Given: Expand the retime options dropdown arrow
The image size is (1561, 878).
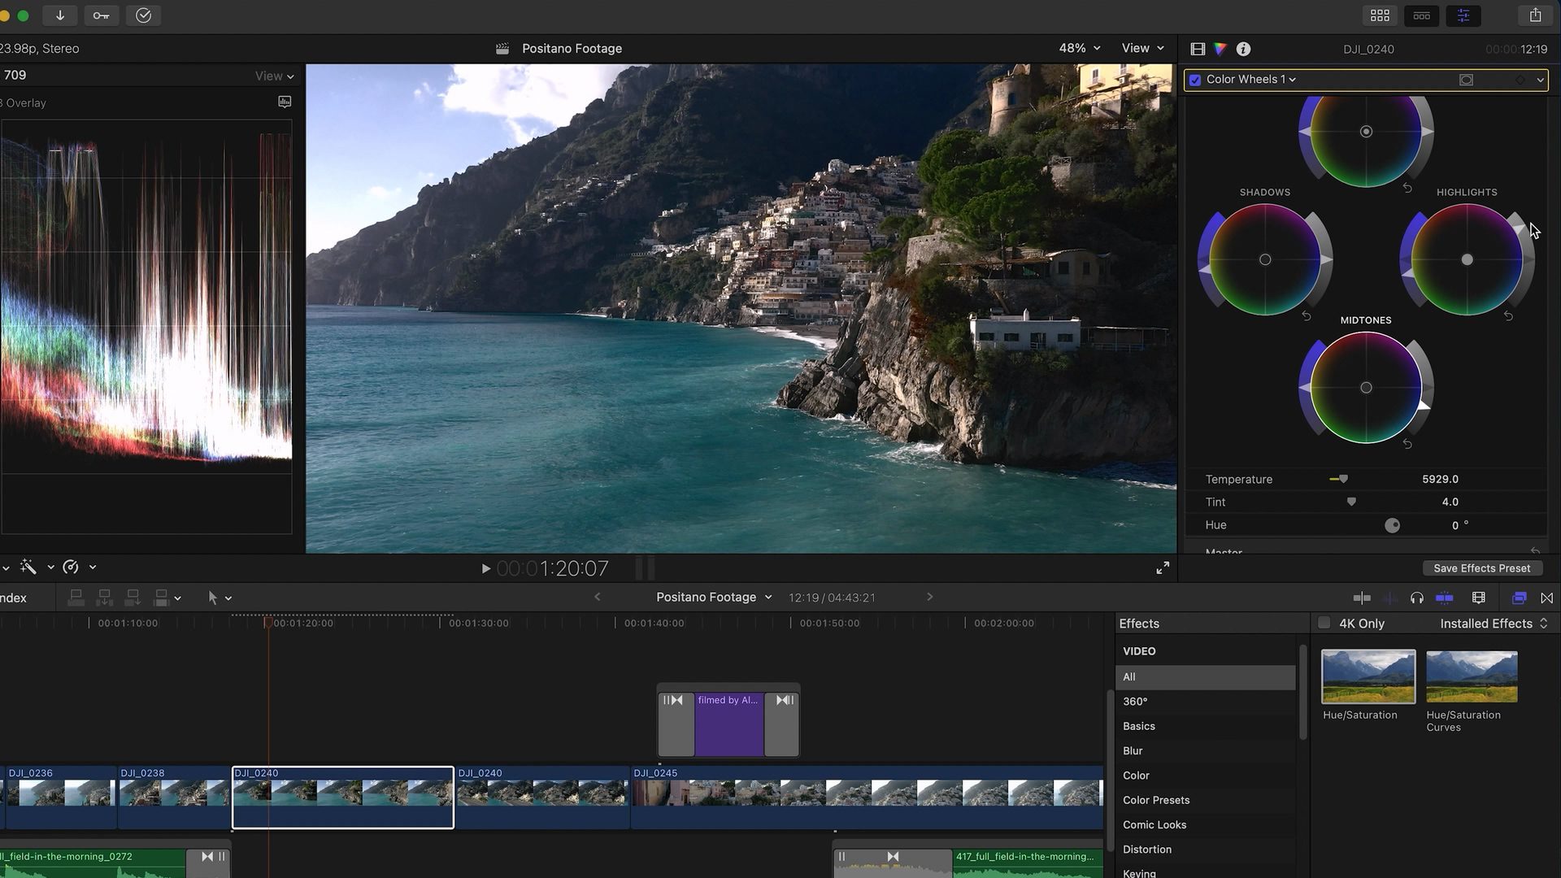Looking at the screenshot, I should pyautogui.click(x=93, y=567).
